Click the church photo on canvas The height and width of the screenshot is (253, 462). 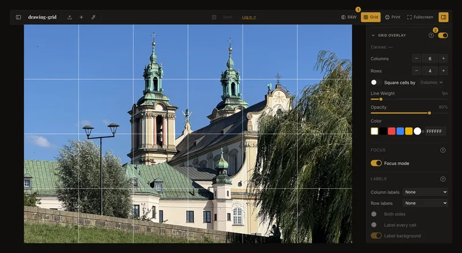point(188,133)
